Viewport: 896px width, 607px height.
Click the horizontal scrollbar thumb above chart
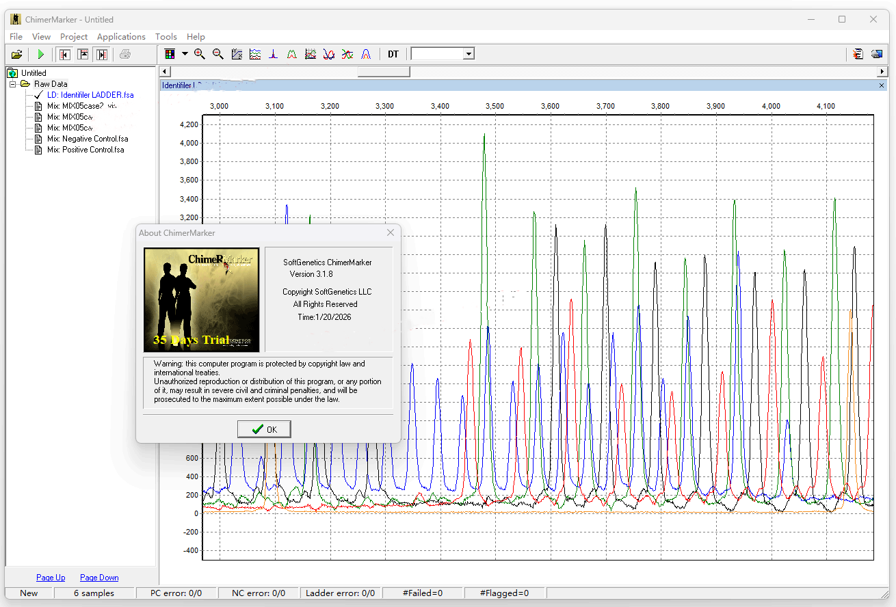[x=384, y=72]
